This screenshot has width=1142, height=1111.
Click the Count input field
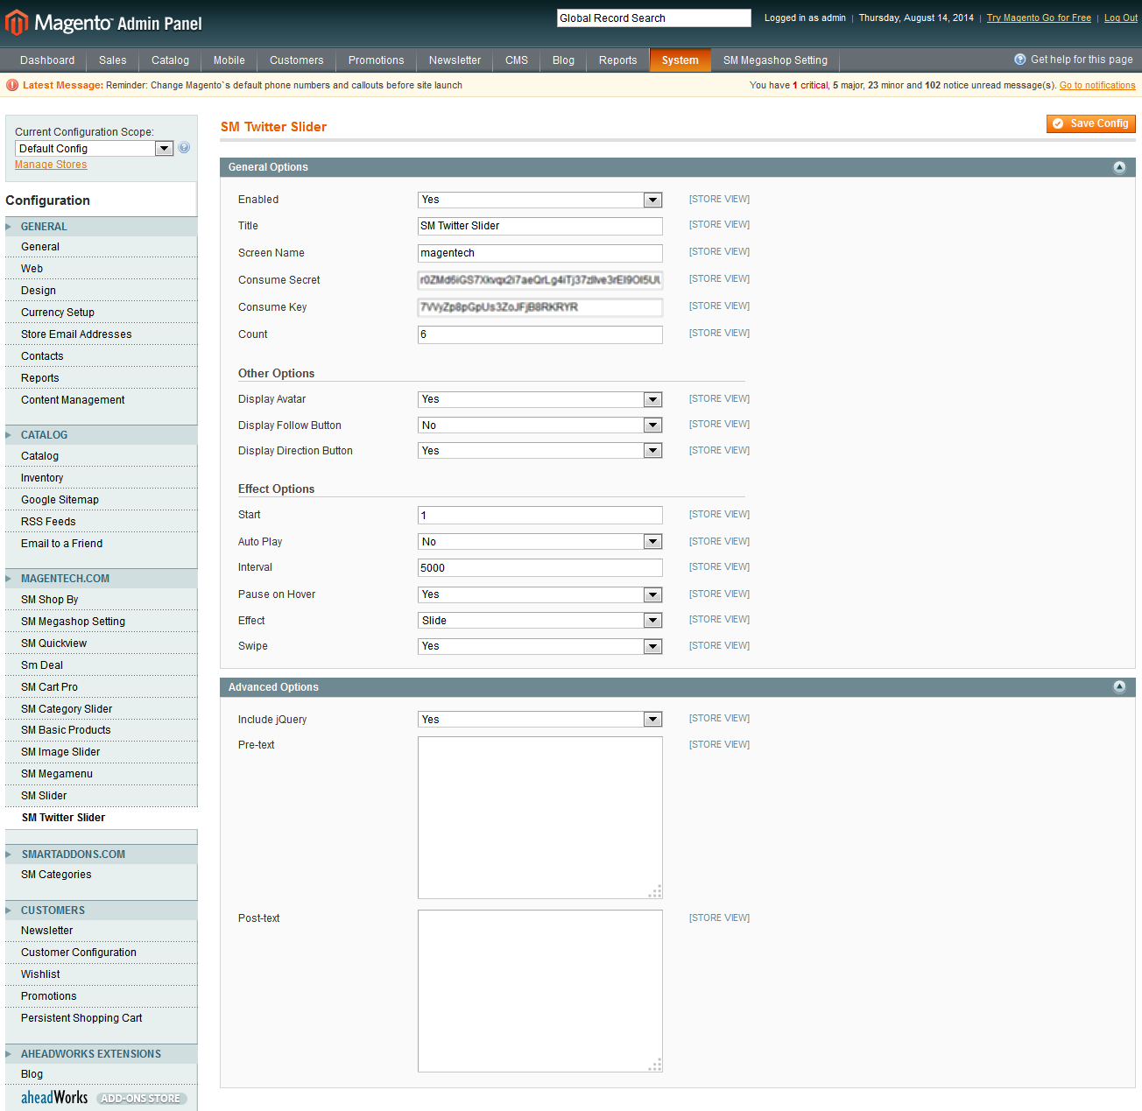click(x=540, y=334)
